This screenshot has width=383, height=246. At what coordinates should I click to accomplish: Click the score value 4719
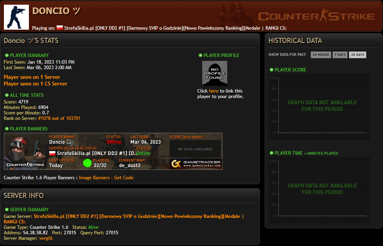click(x=23, y=102)
